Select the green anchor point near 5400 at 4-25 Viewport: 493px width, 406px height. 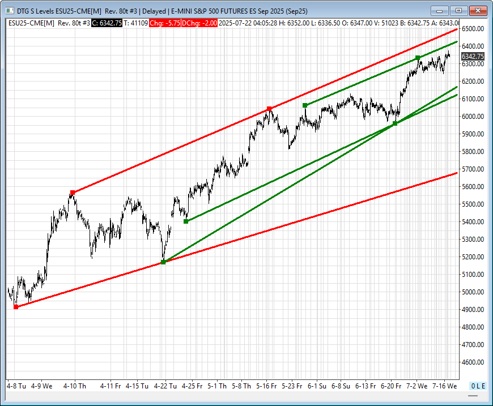pos(186,221)
